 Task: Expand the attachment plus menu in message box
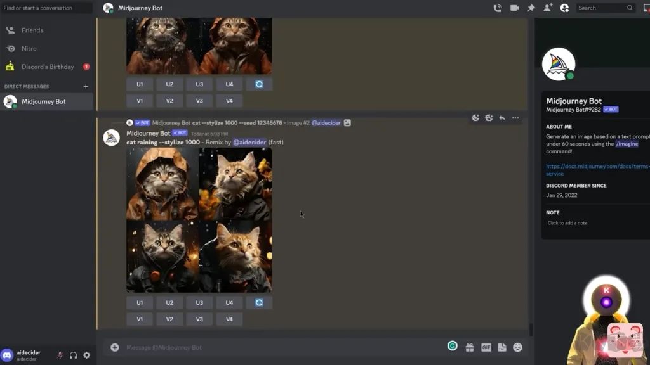pos(115,347)
